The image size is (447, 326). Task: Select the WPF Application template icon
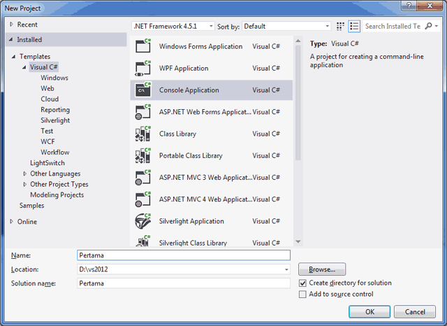[143, 68]
